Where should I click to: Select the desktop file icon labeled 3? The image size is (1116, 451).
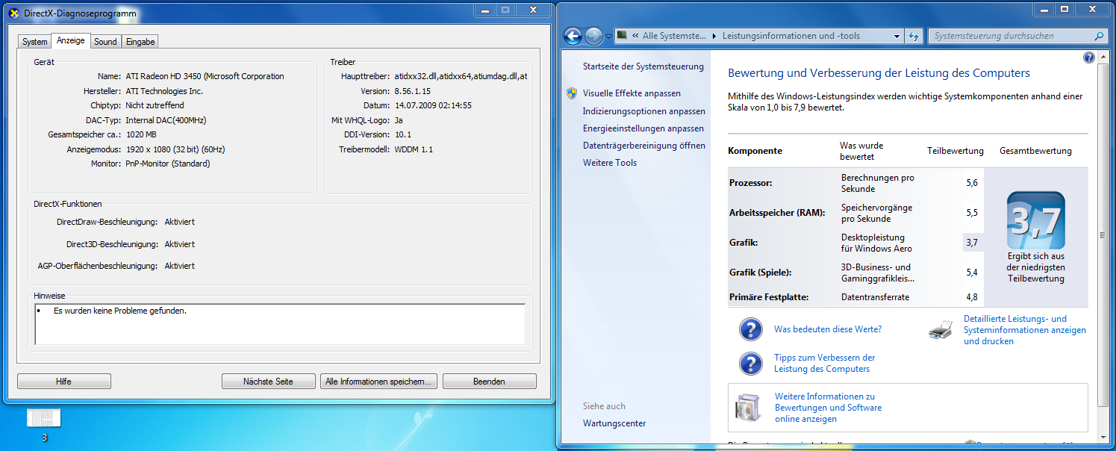click(x=44, y=418)
